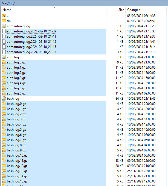Image resolution: width=168 pixels, height=186 pixels.
Task: Select file name admautoreg.log.2024-02-10_21-15
Action: pyautogui.click(x=31, y=47)
